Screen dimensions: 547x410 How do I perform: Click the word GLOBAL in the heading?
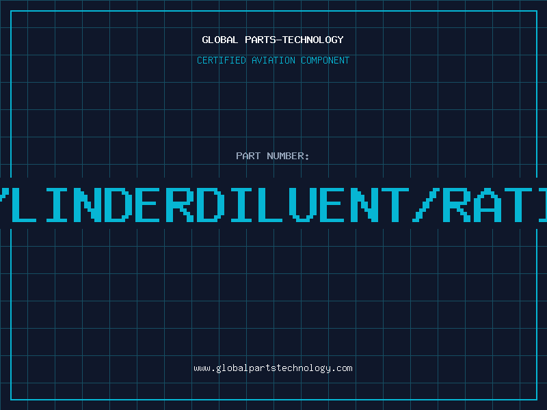pos(220,40)
